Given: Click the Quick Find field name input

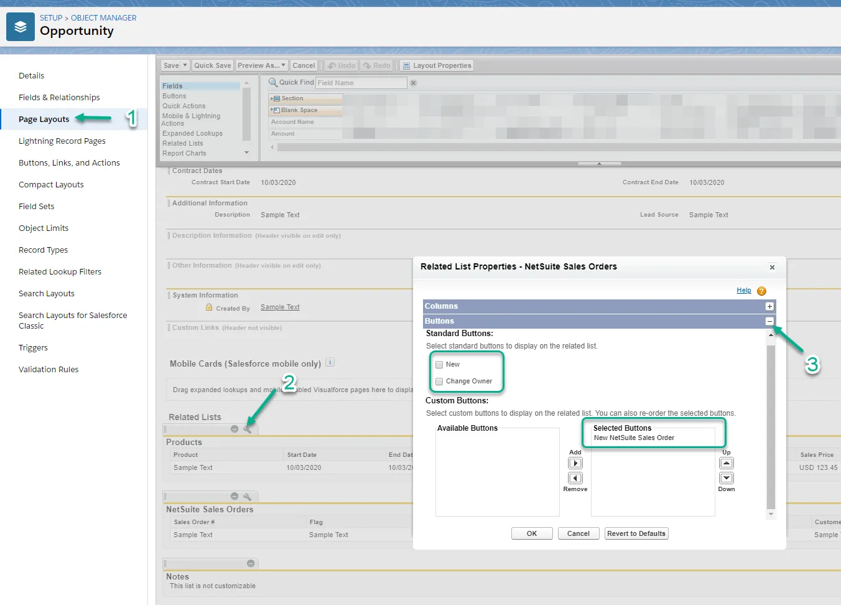Looking at the screenshot, I should (361, 83).
